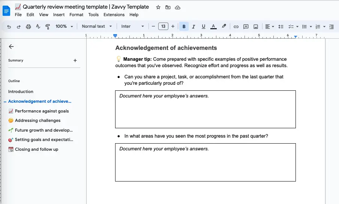
Task: Open the text color picker
Action: [x=213, y=27]
